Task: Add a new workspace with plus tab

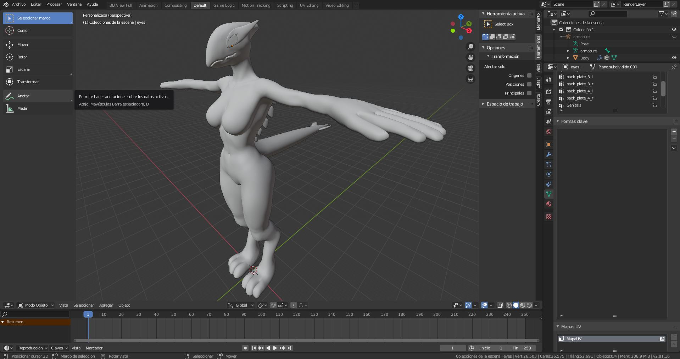Action: click(356, 5)
